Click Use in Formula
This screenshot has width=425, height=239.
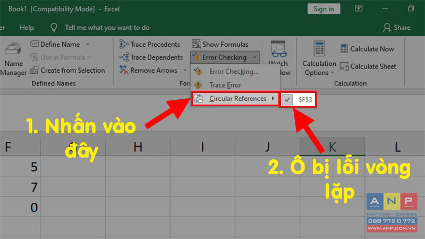coord(60,57)
